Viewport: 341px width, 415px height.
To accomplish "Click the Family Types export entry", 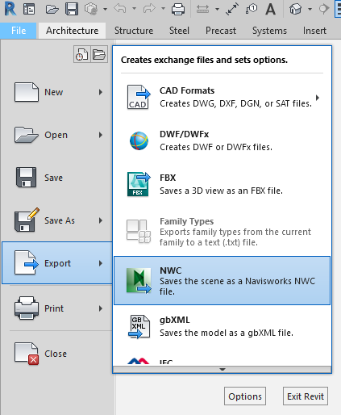I will pyautogui.click(x=222, y=232).
